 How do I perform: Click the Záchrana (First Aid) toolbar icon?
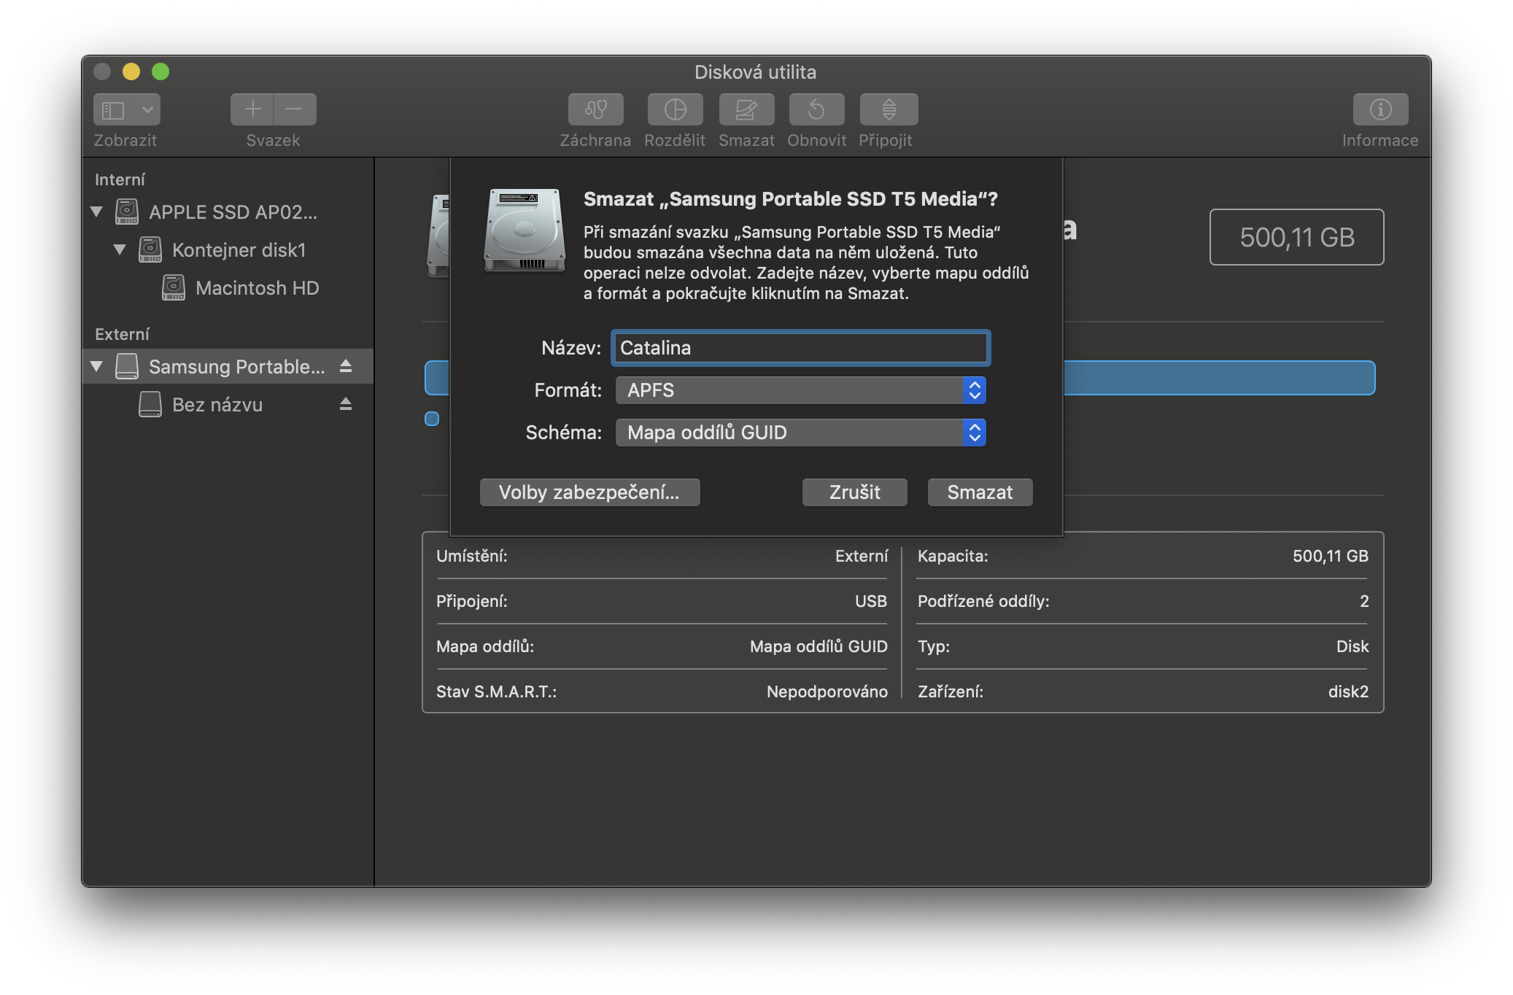click(x=595, y=109)
